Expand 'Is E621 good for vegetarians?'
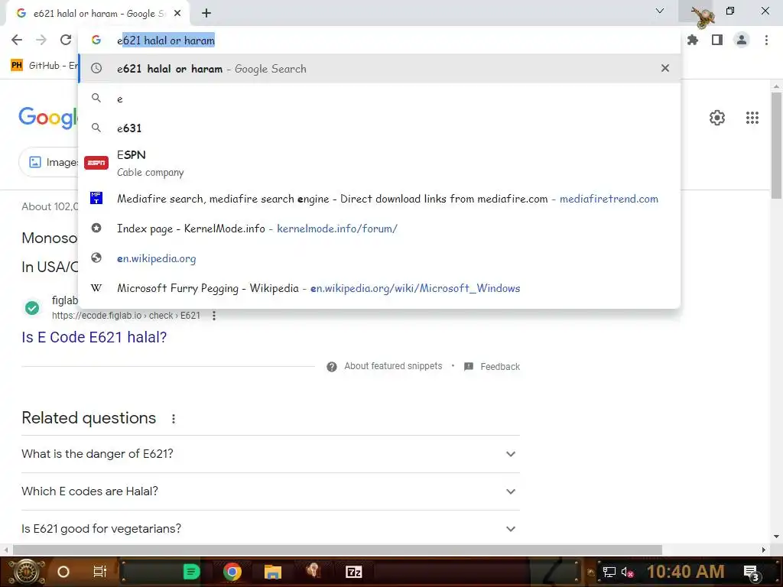The image size is (783, 587). pyautogui.click(x=271, y=529)
